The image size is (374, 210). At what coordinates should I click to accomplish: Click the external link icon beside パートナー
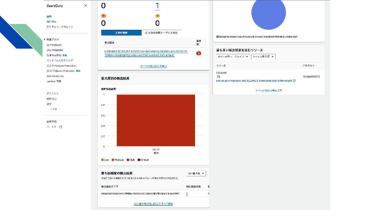(x=61, y=127)
